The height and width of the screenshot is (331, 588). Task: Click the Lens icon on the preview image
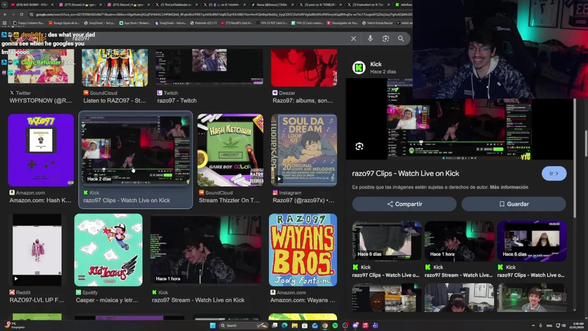(x=359, y=146)
